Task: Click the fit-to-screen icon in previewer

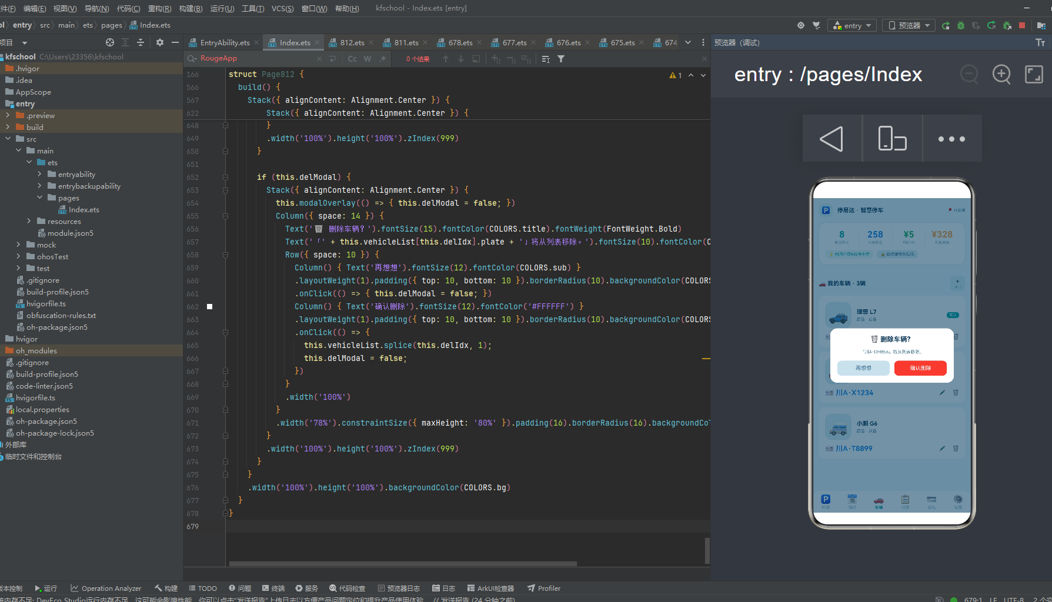Action: pyautogui.click(x=1034, y=74)
